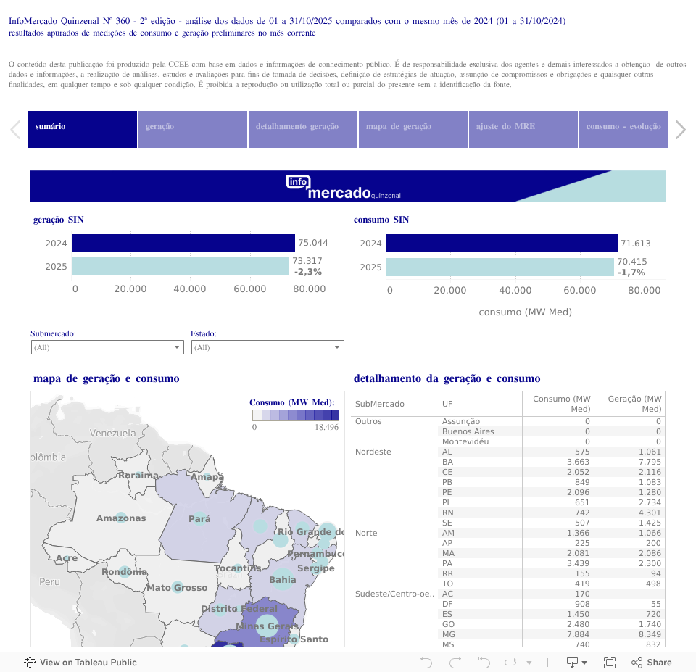
Task: Click the Consumo color legend gradient
Action: pyautogui.click(x=295, y=414)
